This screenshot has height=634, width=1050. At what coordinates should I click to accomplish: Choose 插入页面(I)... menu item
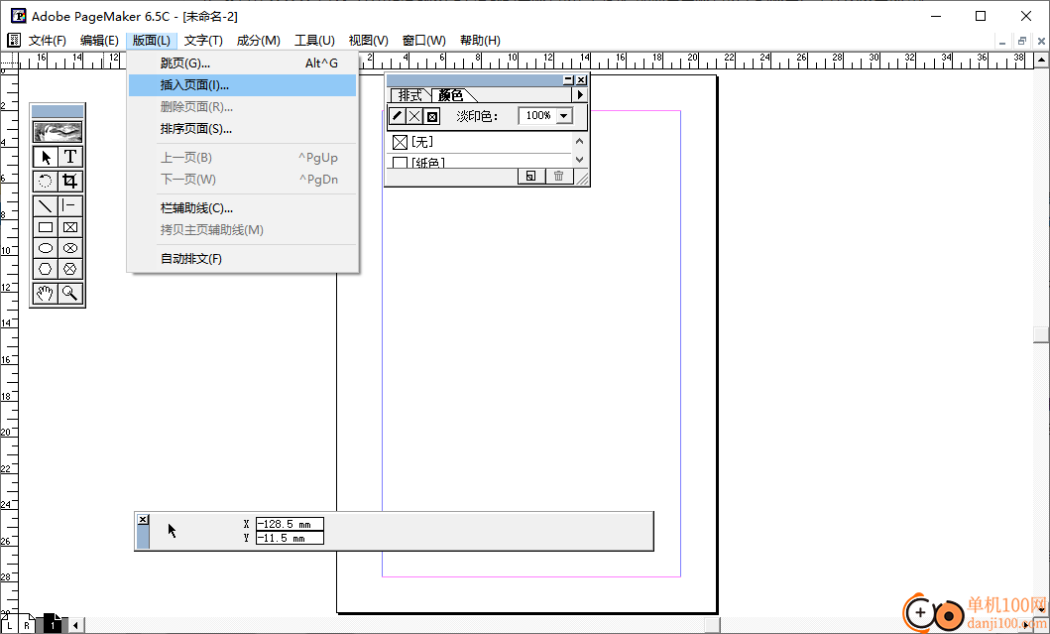click(242, 85)
